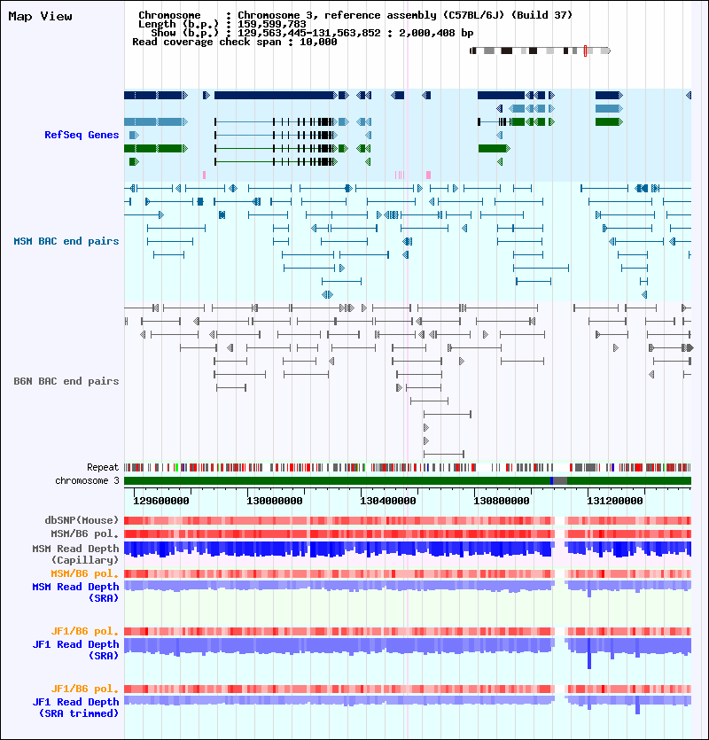Click the MSM BAC end pairs label
This screenshot has width=709, height=740.
pos(66,241)
